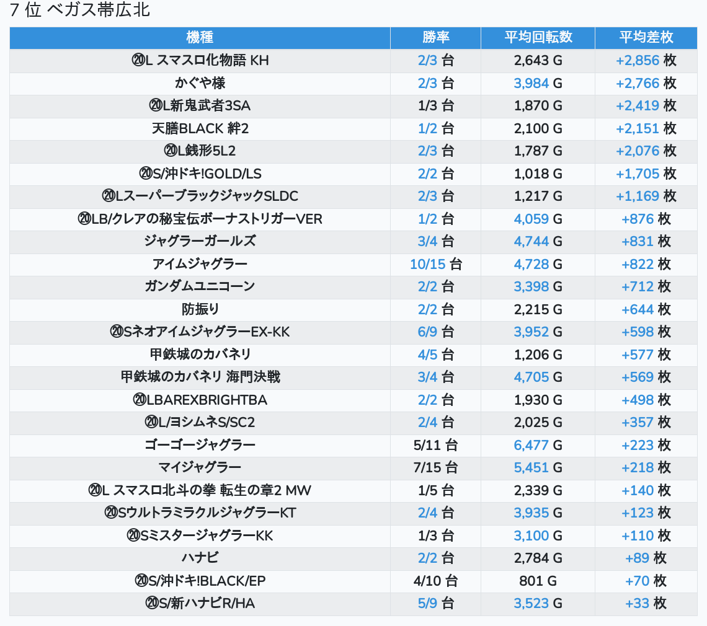Click the ガンダムユニコーン machine name
This screenshot has width=707, height=626.
pos(200,286)
